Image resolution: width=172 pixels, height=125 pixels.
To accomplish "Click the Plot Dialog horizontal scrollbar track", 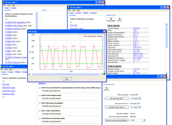I will (x=66, y=74).
